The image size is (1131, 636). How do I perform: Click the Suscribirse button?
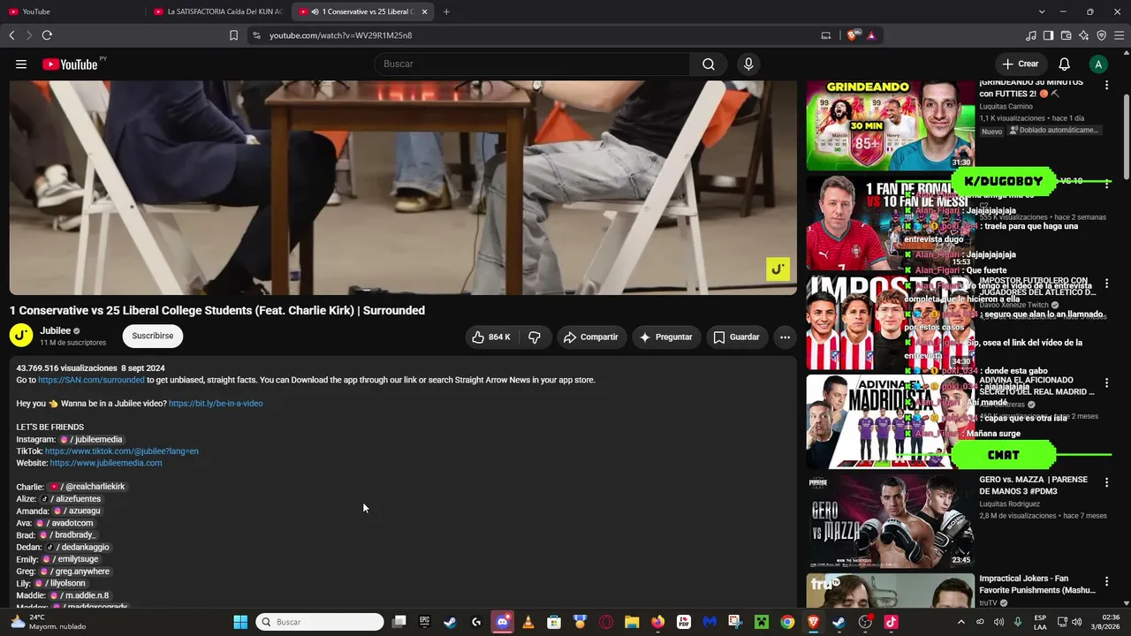pyautogui.click(x=152, y=336)
